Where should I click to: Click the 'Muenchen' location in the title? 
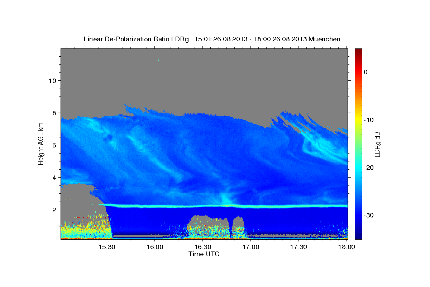tap(325, 39)
